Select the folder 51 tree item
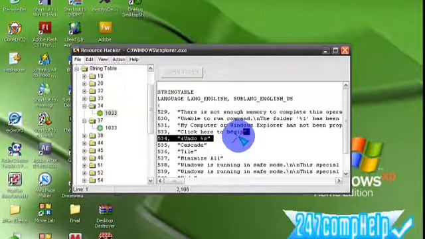 100,165
